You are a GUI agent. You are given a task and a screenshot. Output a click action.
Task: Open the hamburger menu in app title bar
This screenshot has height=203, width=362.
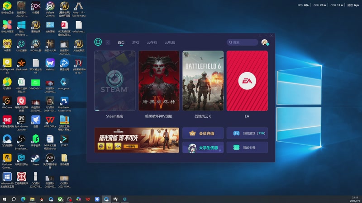[x=260, y=36]
